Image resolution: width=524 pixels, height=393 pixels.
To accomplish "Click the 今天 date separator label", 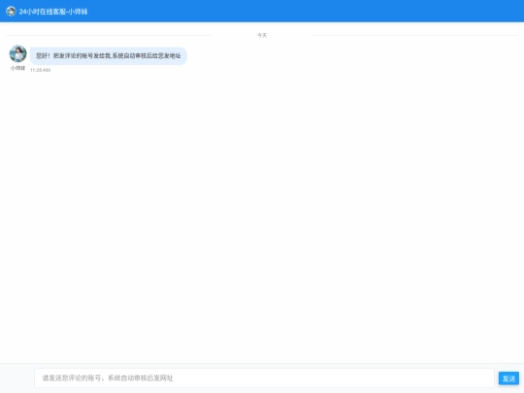I will click(x=262, y=35).
